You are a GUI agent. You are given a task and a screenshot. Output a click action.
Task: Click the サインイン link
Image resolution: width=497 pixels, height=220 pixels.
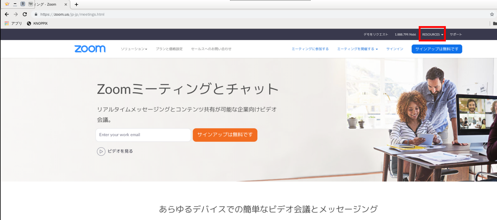[395, 49]
